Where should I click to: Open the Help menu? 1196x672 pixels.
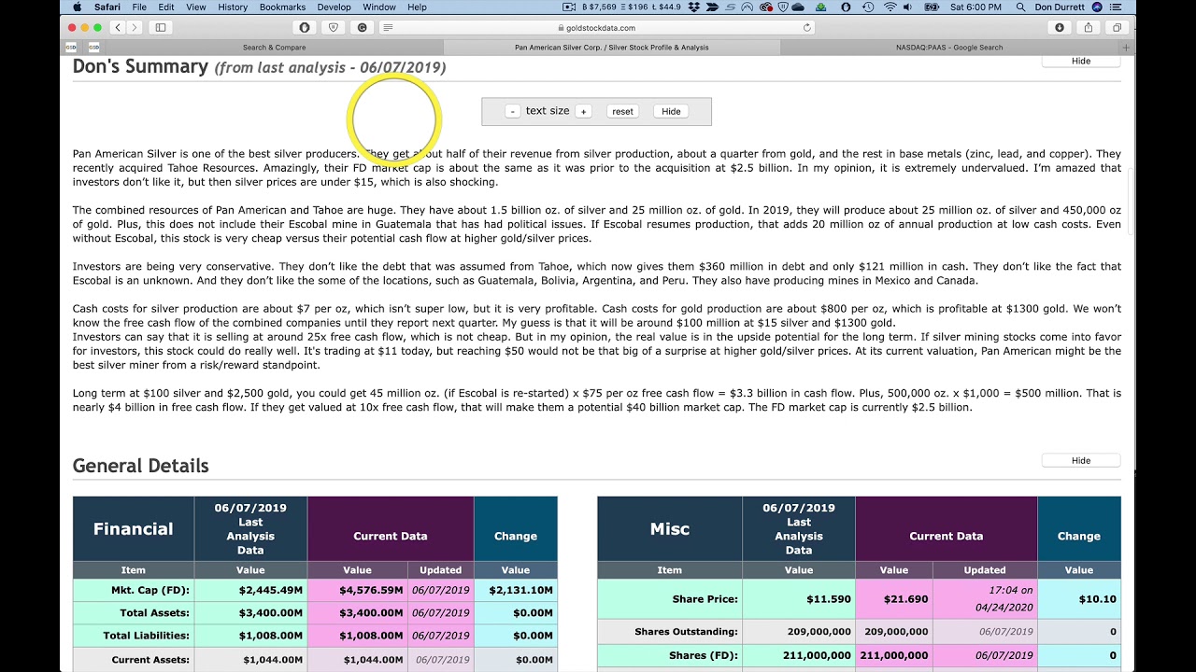[x=418, y=7]
